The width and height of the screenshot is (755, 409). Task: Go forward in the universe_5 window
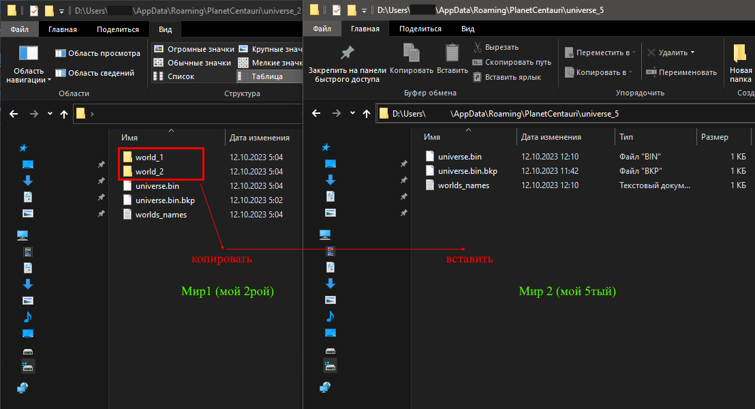[x=336, y=113]
